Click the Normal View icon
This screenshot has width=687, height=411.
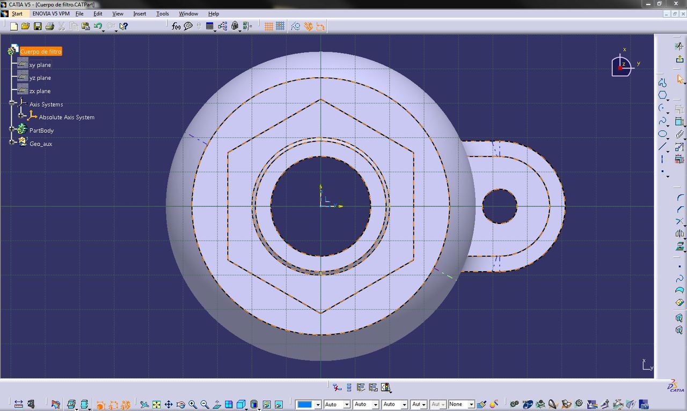(216, 405)
